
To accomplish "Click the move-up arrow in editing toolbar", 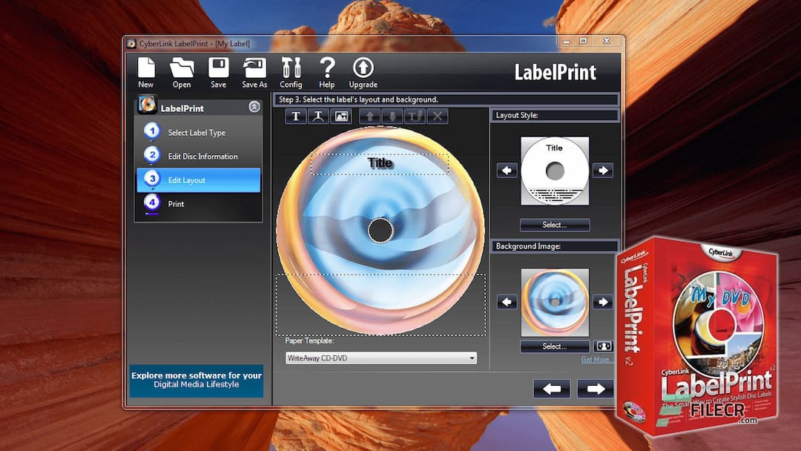I will point(369,116).
